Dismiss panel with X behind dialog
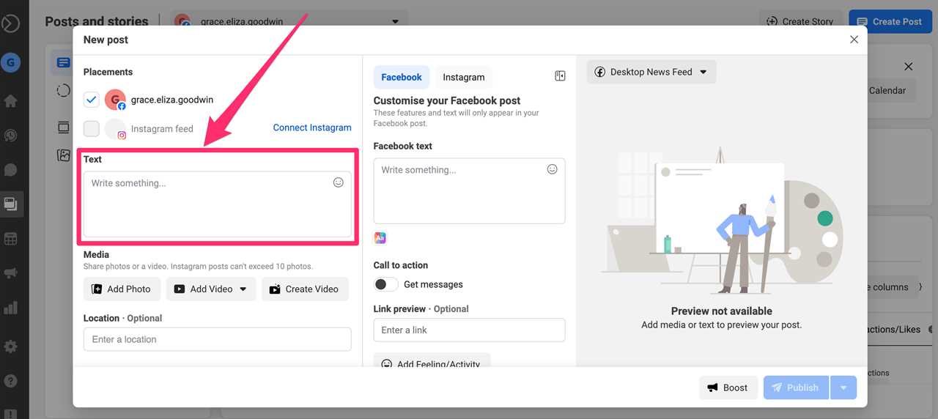This screenshot has height=419, width=938. click(909, 67)
